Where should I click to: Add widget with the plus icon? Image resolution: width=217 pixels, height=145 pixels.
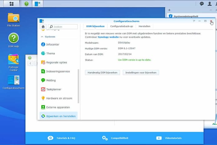[x=169, y=10]
